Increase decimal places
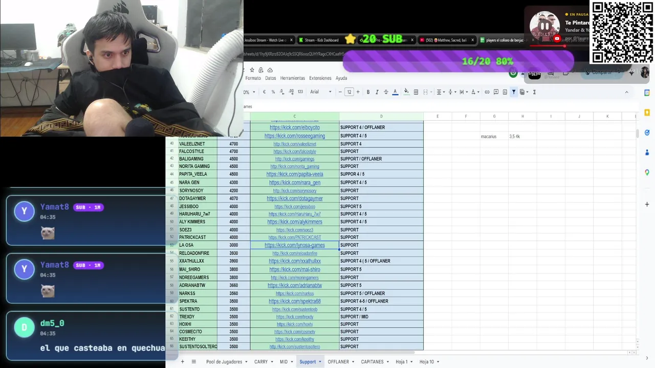655x368 pixels. pos(291,92)
